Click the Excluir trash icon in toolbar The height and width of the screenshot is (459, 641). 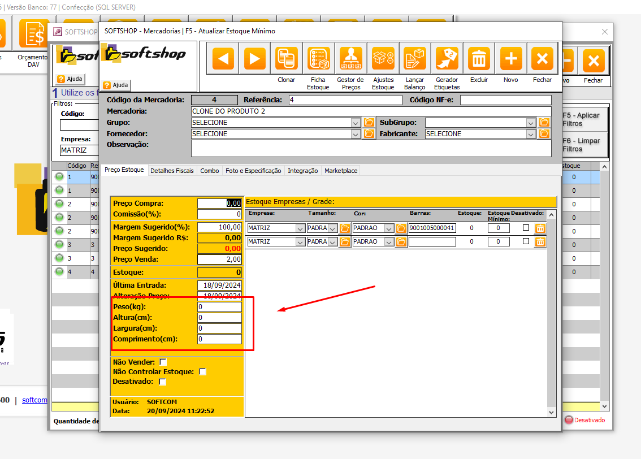coord(479,59)
